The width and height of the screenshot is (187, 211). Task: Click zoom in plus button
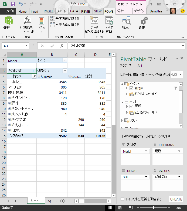(x=169, y=208)
